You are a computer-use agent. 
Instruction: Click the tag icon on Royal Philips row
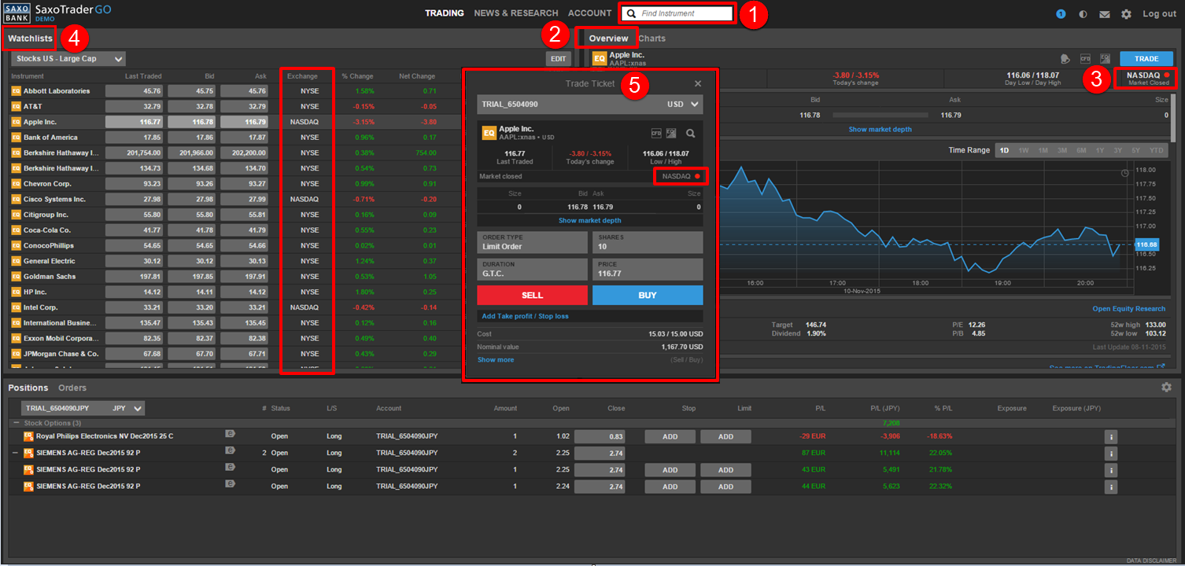tap(230, 433)
